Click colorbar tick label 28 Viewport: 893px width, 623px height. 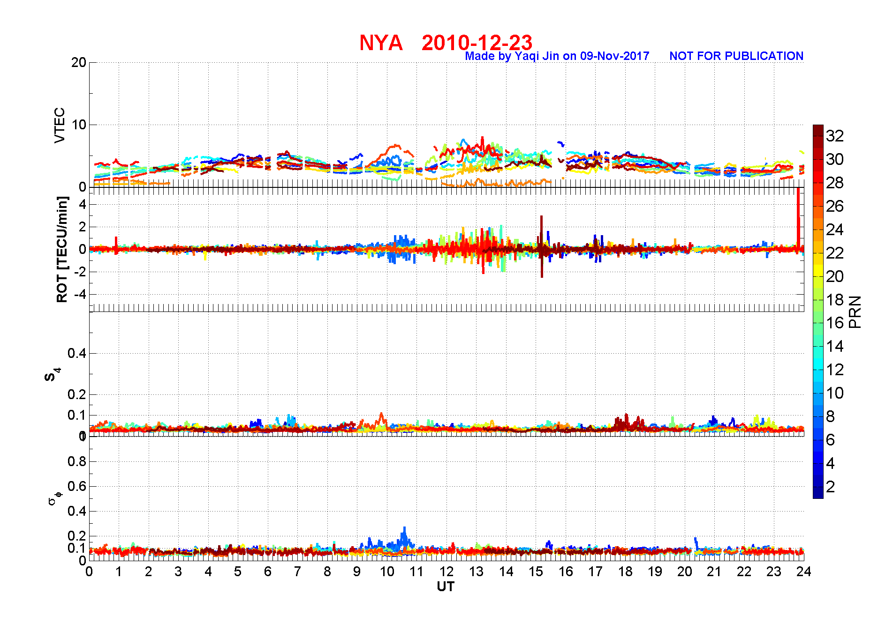tap(835, 183)
